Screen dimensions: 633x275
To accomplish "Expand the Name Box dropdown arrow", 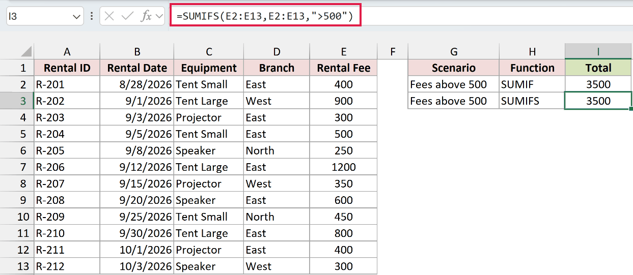I will pos(77,17).
